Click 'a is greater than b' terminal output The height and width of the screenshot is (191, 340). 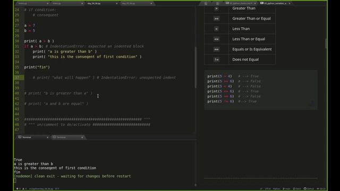pyautogui.click(x=33, y=164)
